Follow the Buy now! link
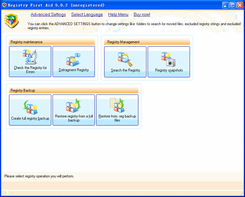The width and height of the screenshot is (245, 197). pos(142,14)
